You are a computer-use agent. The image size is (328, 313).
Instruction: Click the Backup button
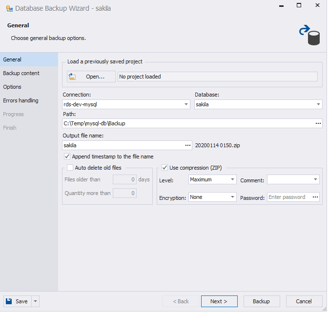[x=262, y=301]
